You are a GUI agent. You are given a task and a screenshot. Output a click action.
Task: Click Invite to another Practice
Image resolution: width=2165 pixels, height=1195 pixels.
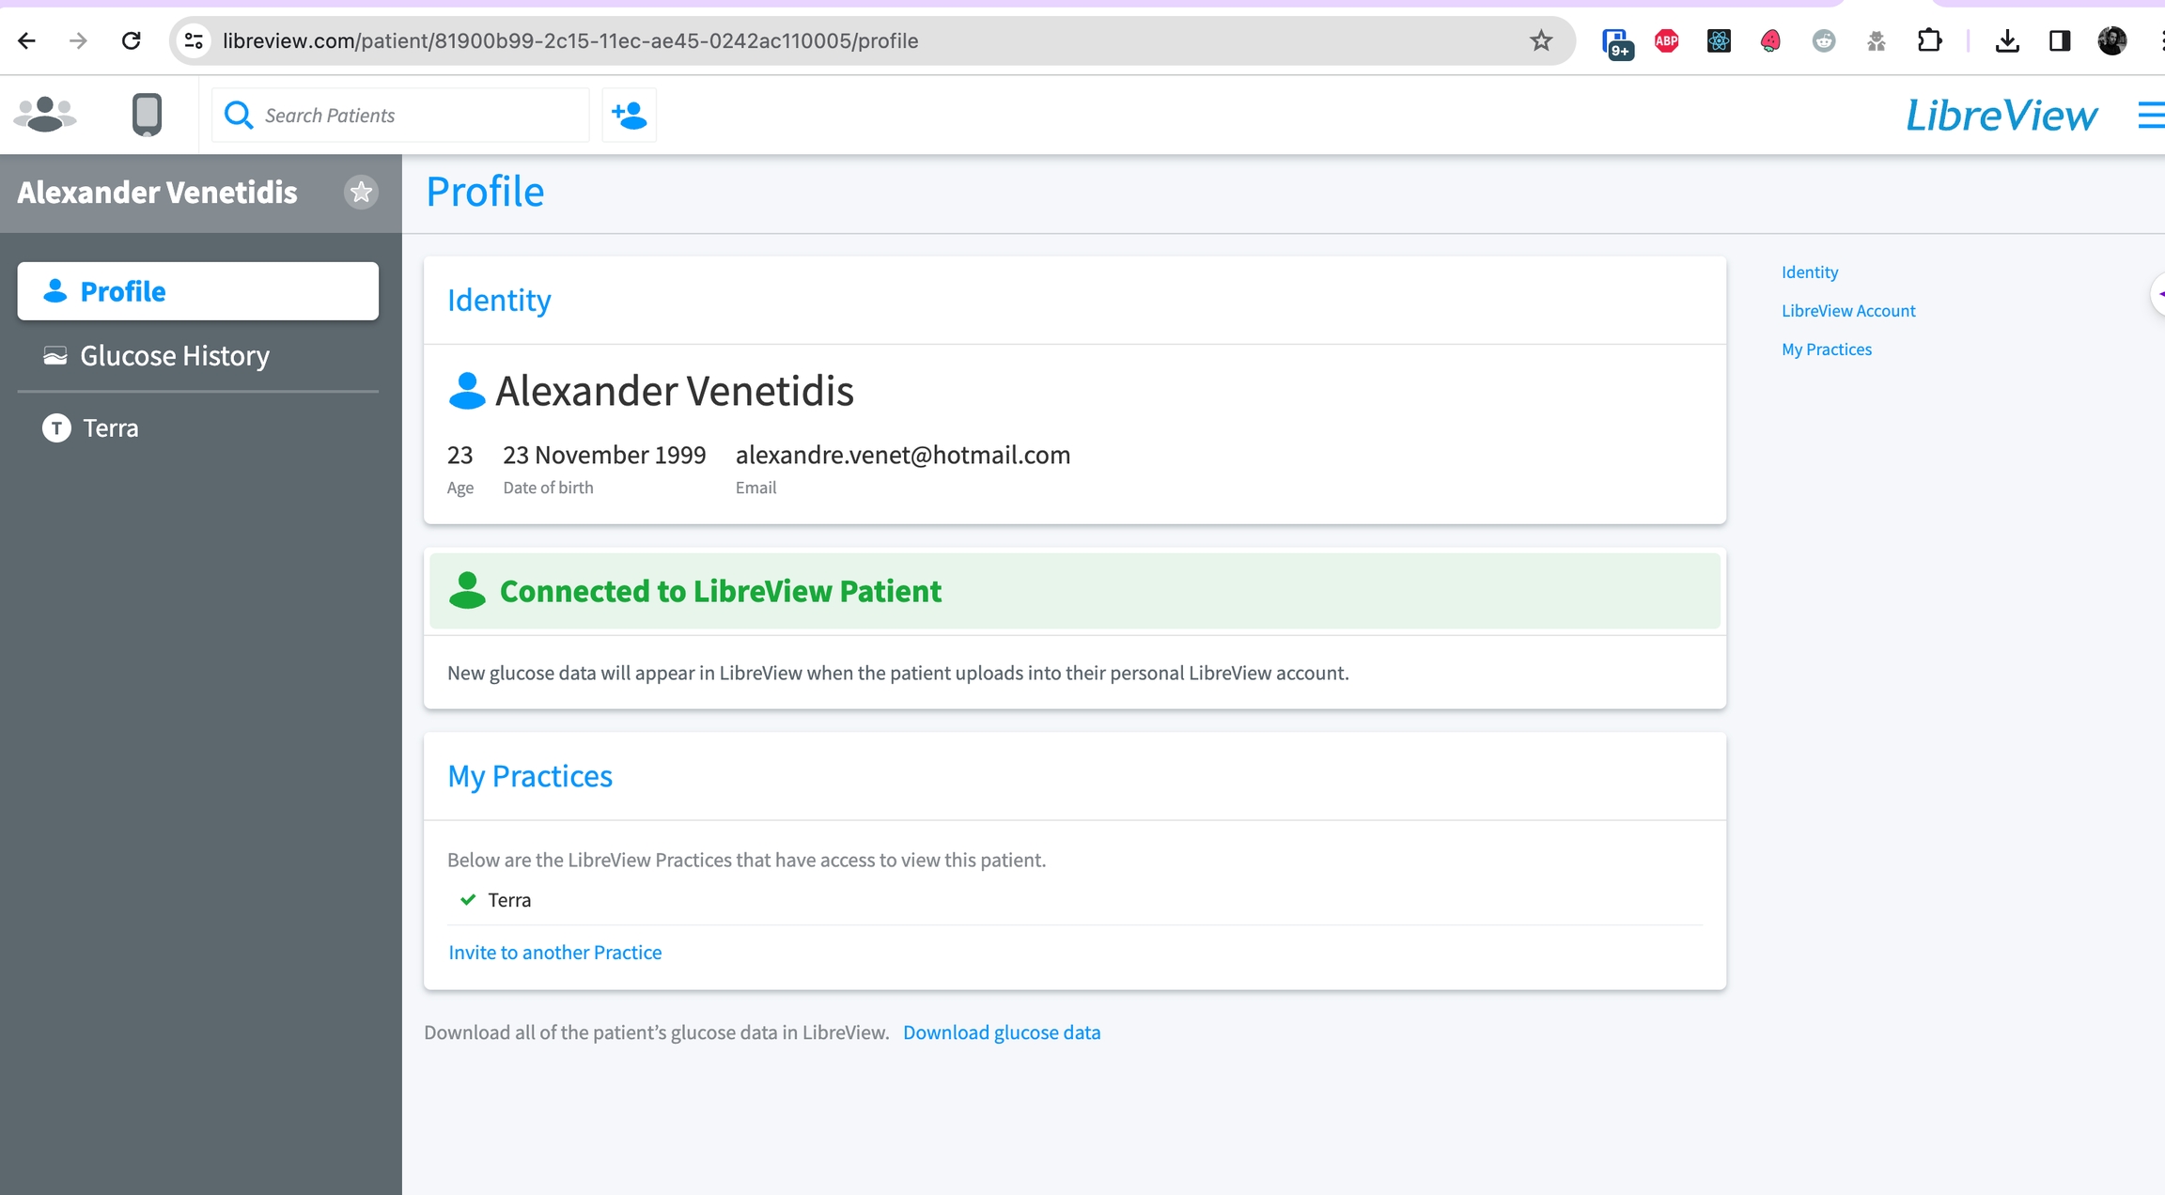554,953
